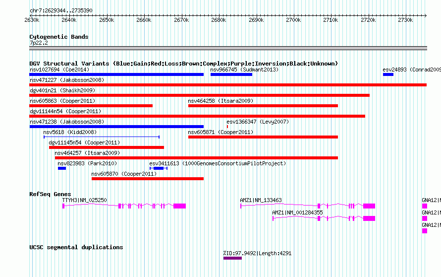
Task: Open the %ID:97.9492|Length:4291 label
Action: click(257, 253)
